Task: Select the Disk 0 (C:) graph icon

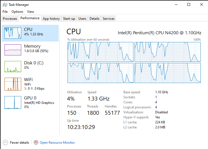Action: click(13, 67)
